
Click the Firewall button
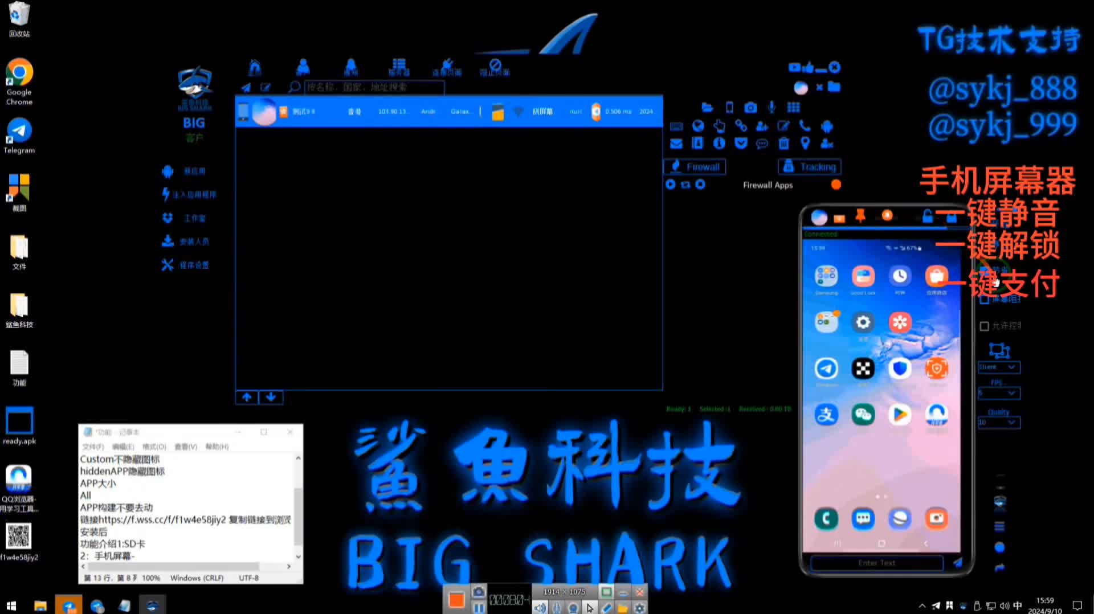(695, 166)
